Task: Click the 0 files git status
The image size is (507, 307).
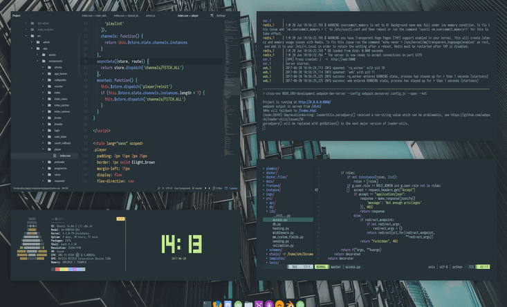Action: (217, 188)
